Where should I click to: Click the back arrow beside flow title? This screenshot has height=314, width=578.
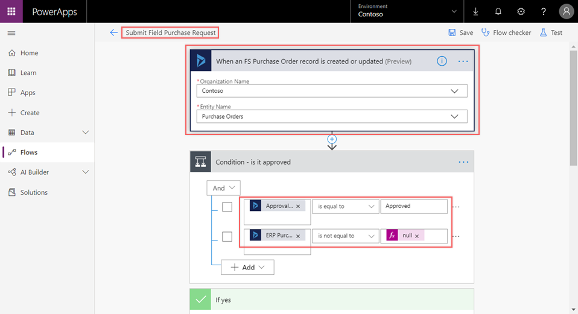pos(113,33)
